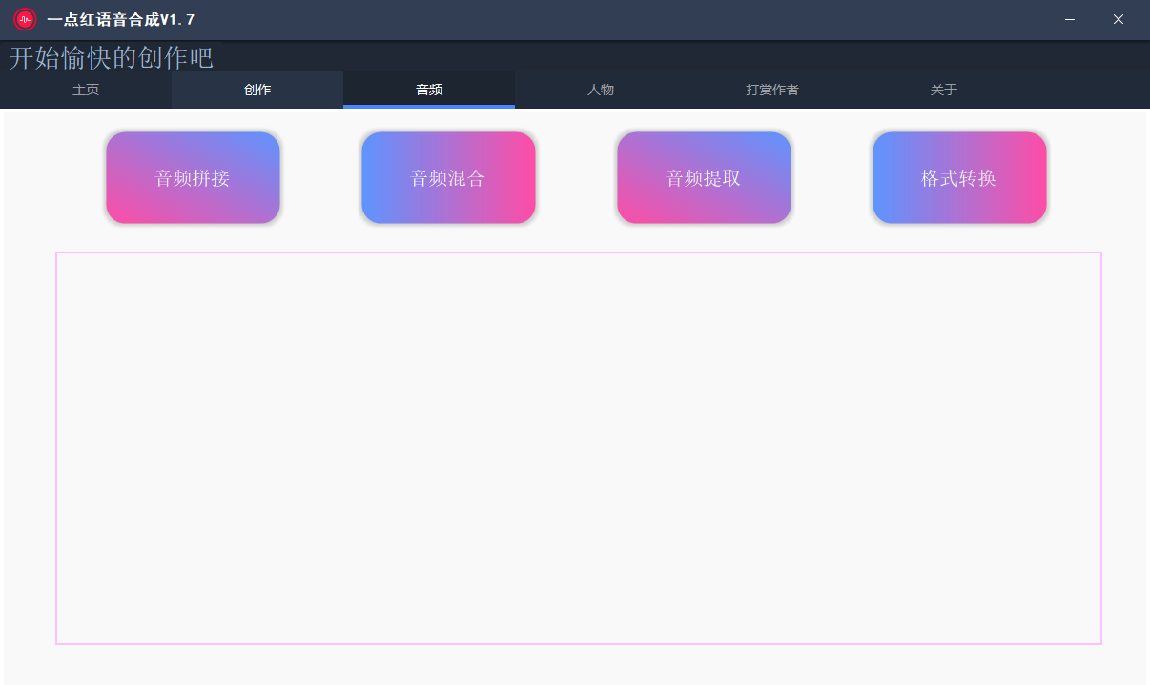Minimize the 一点红语音合成 window
Screen dimensions: 1150x685
pyautogui.click(x=1070, y=19)
